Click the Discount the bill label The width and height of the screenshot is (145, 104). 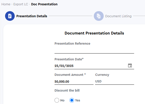tap(67, 90)
